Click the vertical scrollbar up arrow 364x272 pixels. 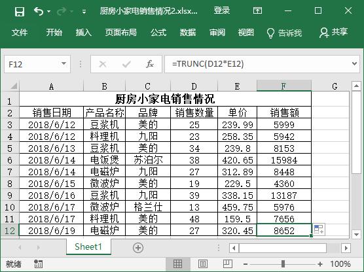[x=356, y=86]
